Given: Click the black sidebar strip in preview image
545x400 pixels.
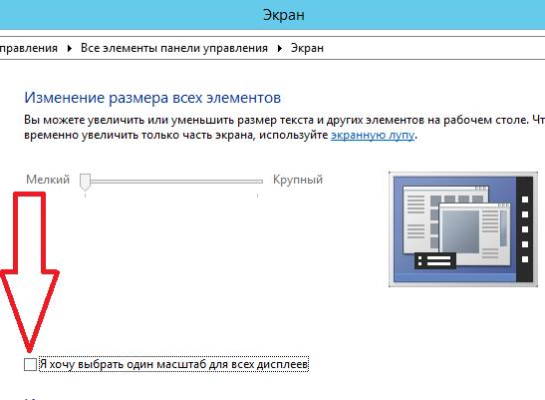Looking at the screenshot, I should tap(524, 229).
